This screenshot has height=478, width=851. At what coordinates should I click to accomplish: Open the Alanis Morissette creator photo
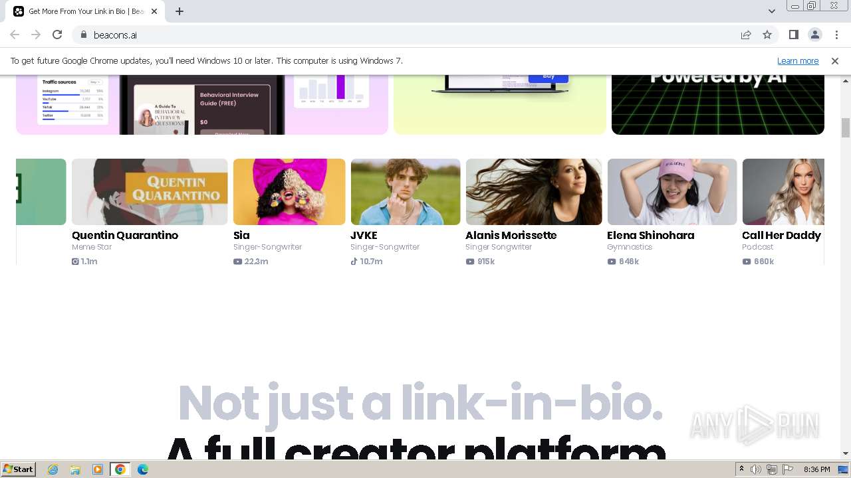pyautogui.click(x=534, y=192)
